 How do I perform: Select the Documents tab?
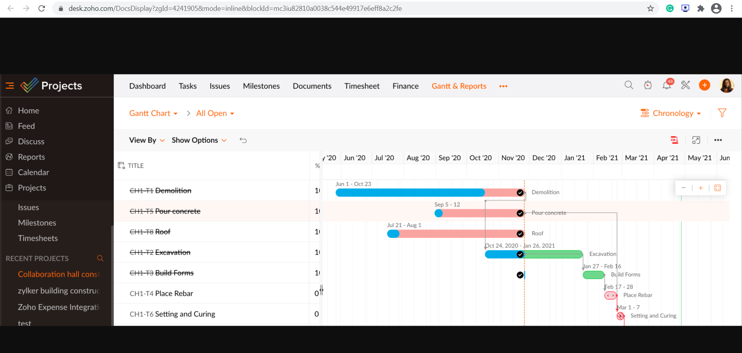(312, 86)
